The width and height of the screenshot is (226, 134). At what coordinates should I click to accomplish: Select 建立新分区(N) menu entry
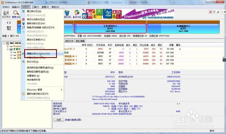(x=34, y=11)
